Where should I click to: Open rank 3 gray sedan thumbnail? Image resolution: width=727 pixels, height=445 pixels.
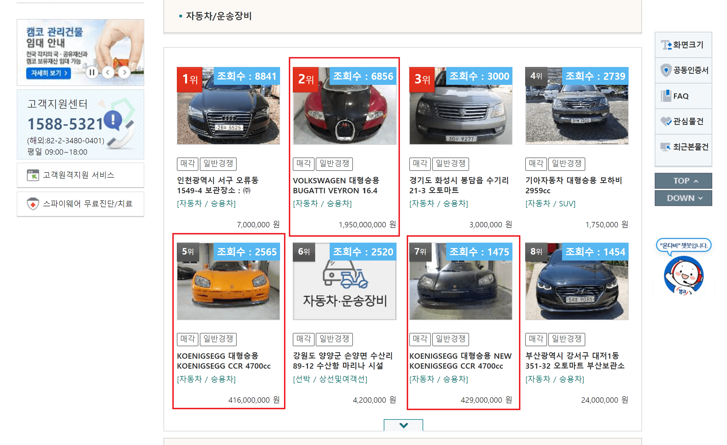(x=461, y=106)
